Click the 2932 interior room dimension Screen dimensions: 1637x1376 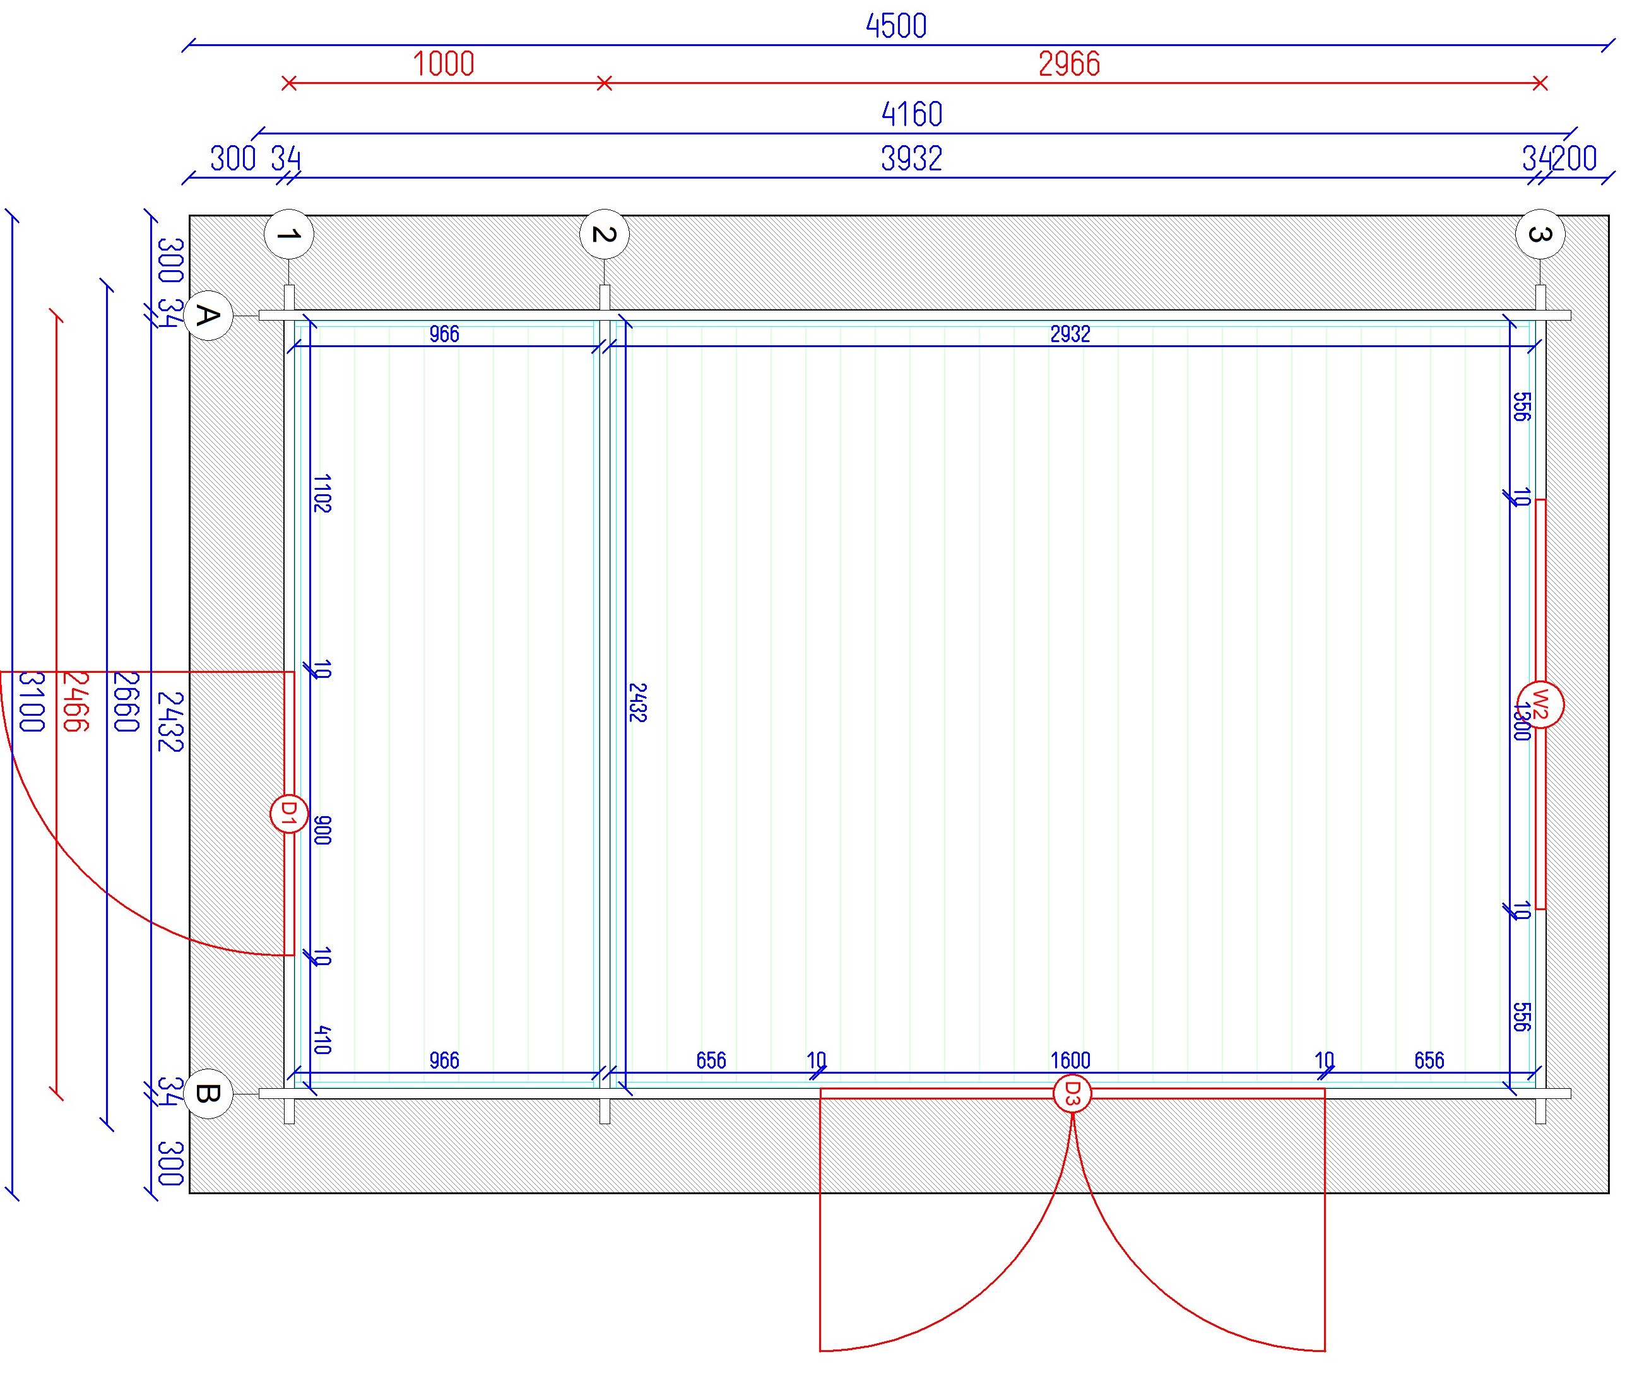pyautogui.click(x=1070, y=334)
